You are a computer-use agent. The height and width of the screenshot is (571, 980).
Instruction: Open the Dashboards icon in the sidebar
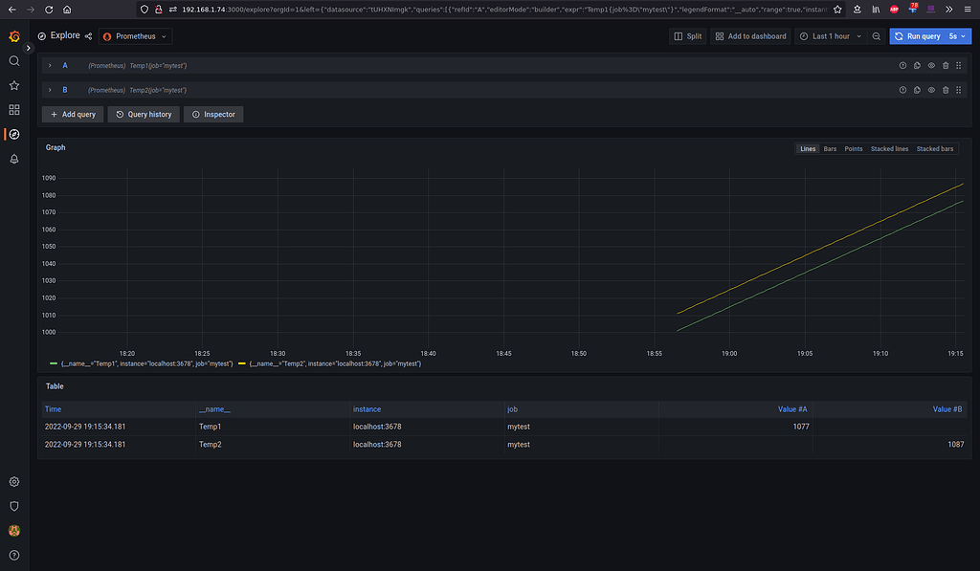click(13, 109)
